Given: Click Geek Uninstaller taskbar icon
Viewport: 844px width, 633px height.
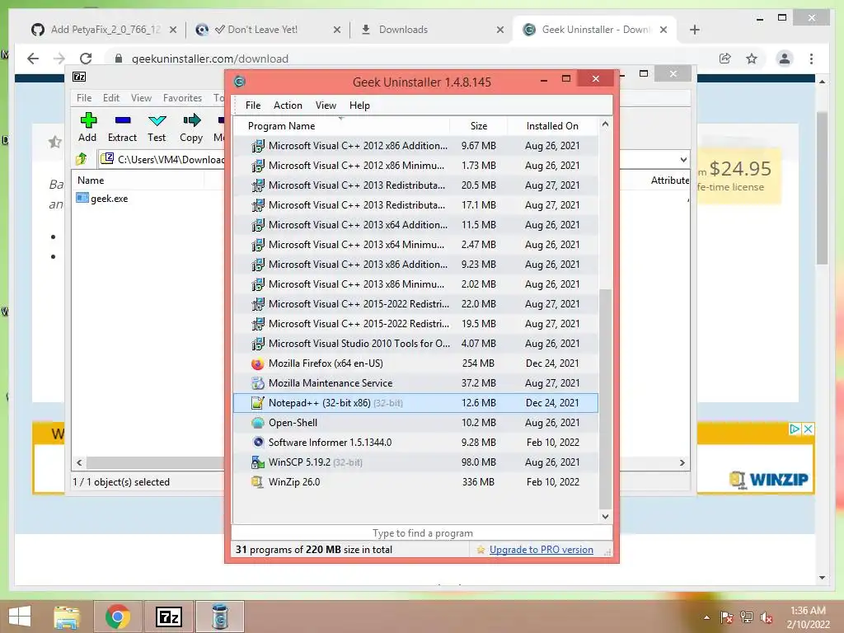Looking at the screenshot, I should click(x=219, y=617).
